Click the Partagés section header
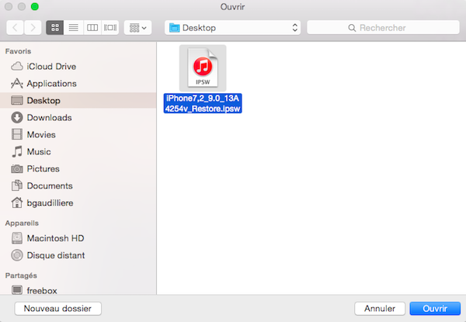 click(x=21, y=275)
